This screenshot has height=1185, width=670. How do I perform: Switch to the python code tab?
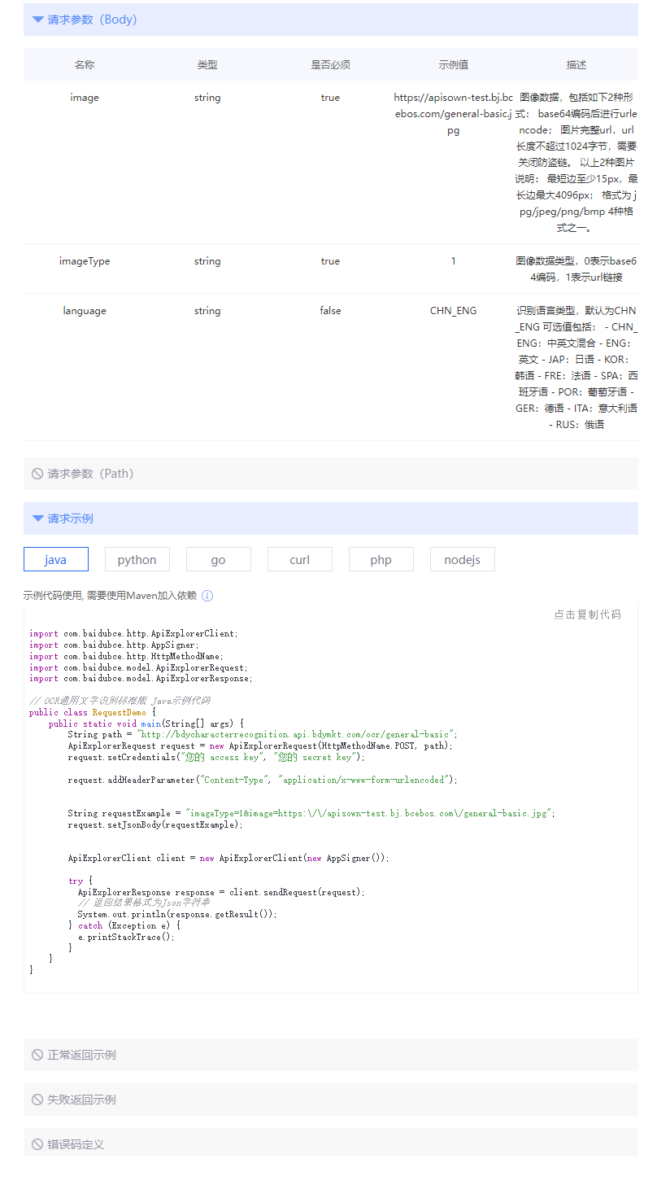(x=137, y=559)
